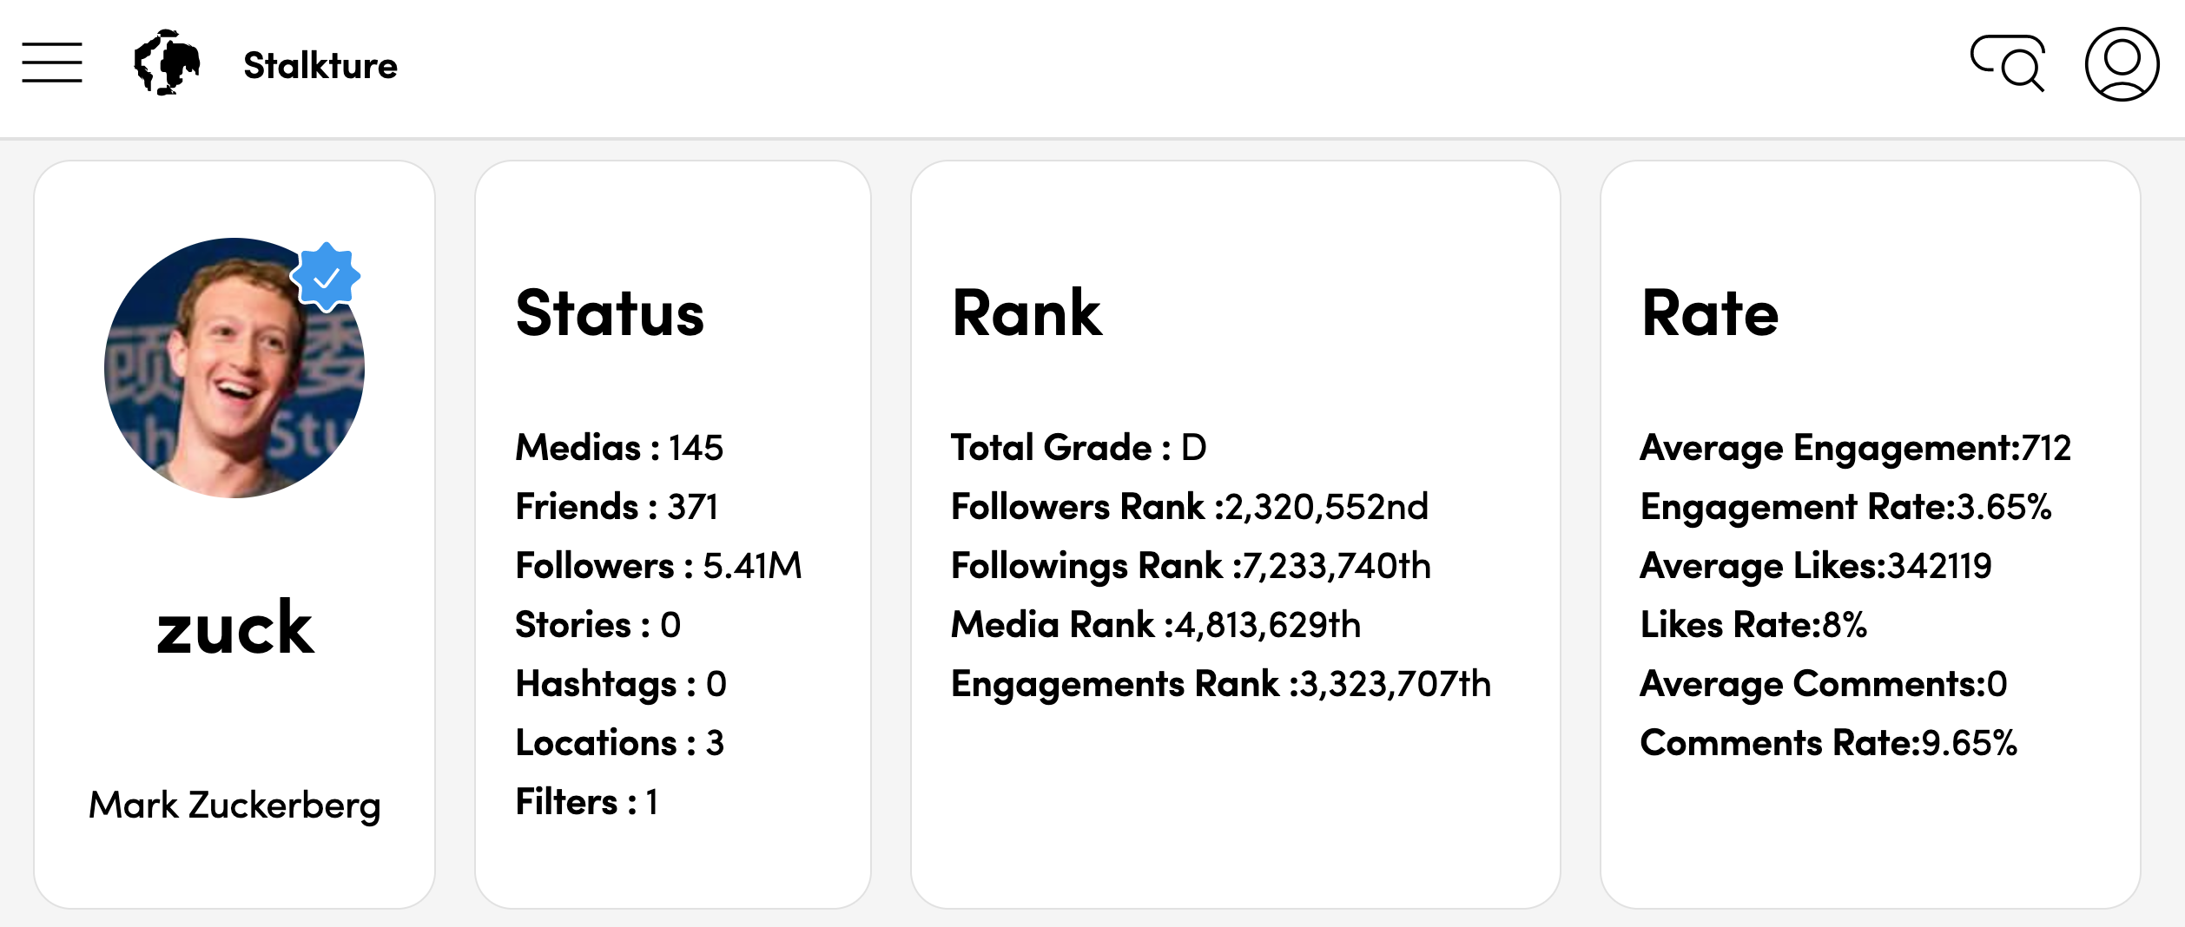Viewport: 2185px width, 927px height.
Task: Click the Engagement Rate 3.65% line
Action: (x=1845, y=507)
